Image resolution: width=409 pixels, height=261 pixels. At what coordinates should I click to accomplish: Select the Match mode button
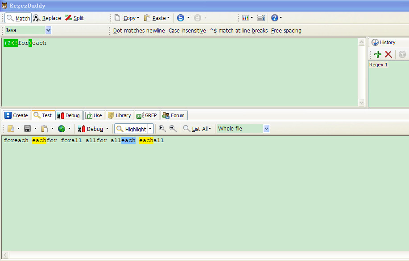click(18, 18)
